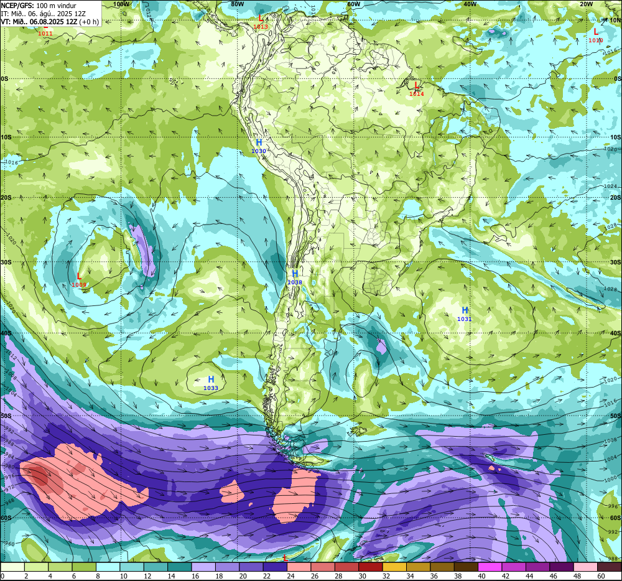Click the left-edge 10S latitude label
This screenshot has height=581, width=622.
point(6,137)
